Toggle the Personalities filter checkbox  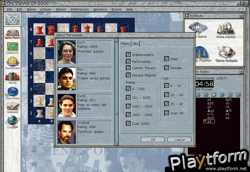(x=129, y=61)
